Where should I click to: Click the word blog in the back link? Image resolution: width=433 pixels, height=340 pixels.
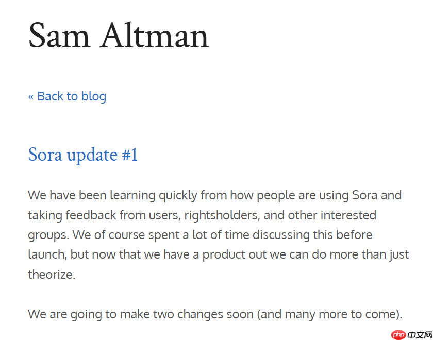tap(94, 96)
